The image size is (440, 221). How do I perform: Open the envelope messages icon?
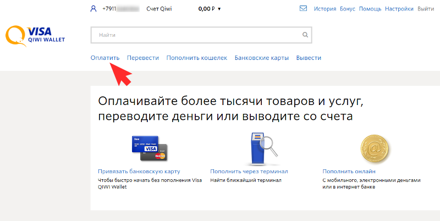point(304,9)
